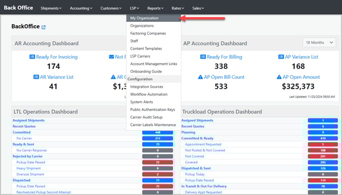
Task: Click the AP Variance List icon
Action: click(x=281, y=57)
